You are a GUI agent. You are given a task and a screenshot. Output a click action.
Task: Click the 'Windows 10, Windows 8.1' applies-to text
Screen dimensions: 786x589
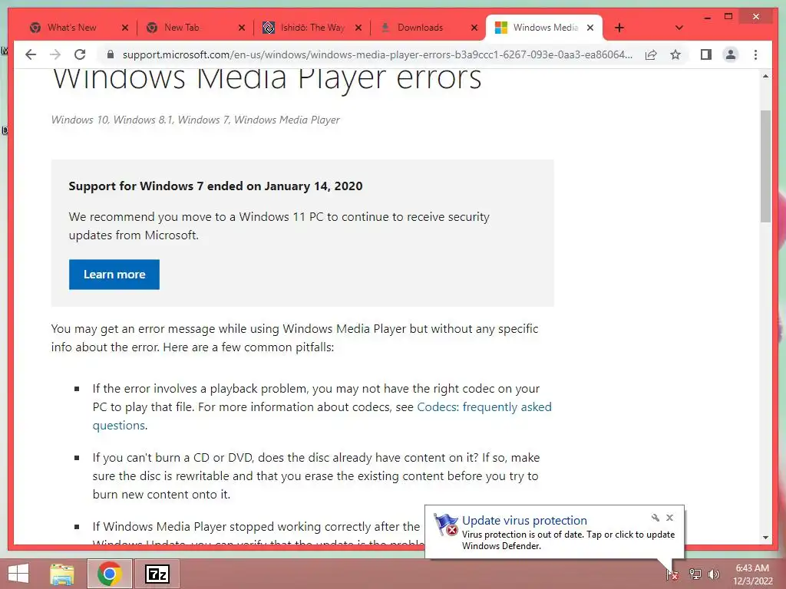coord(196,120)
